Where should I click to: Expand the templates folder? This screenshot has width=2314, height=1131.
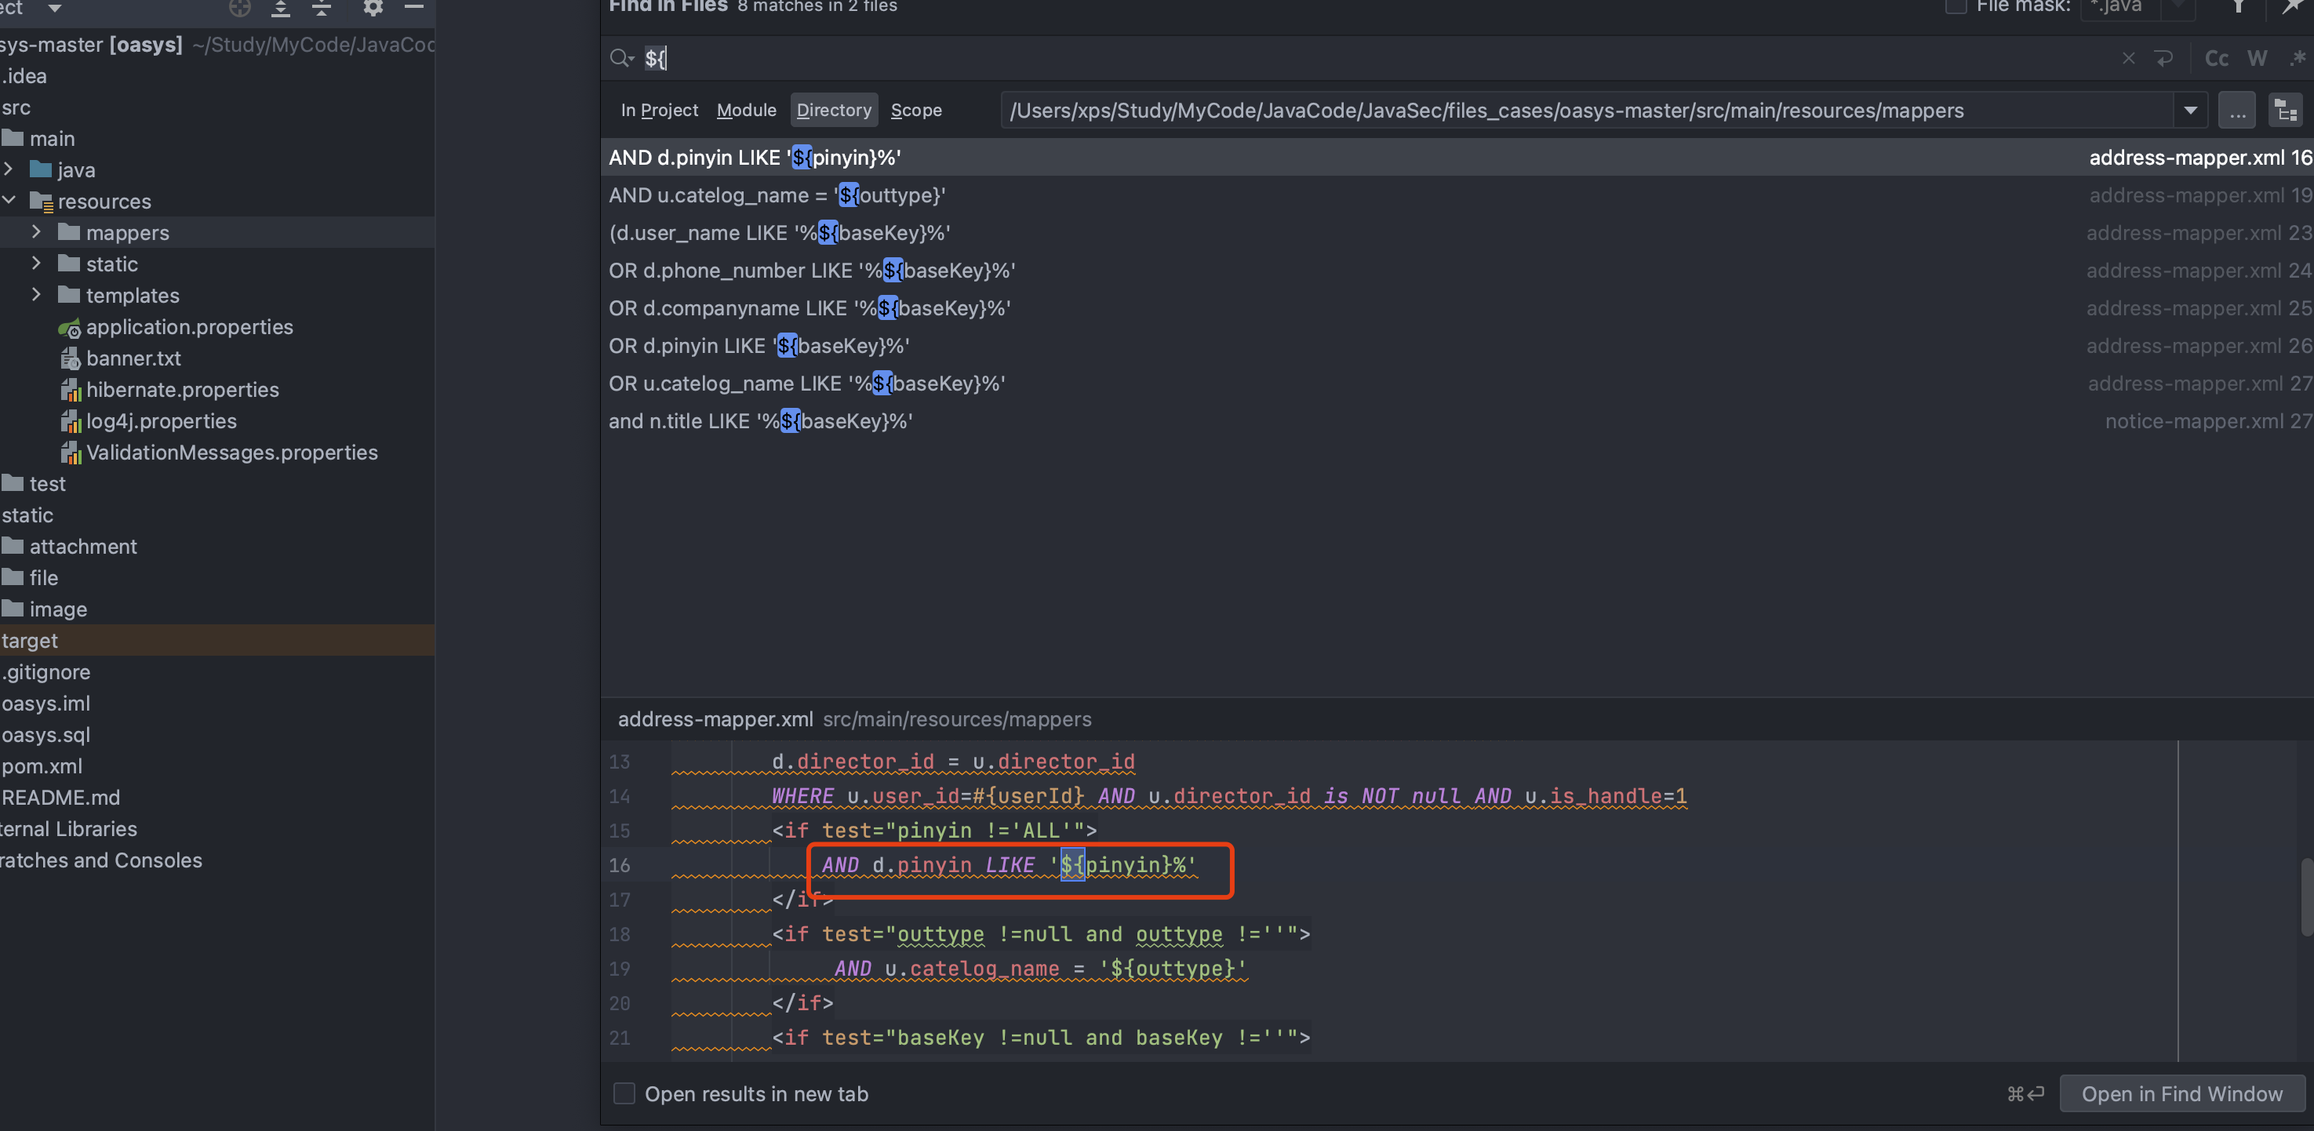36,296
